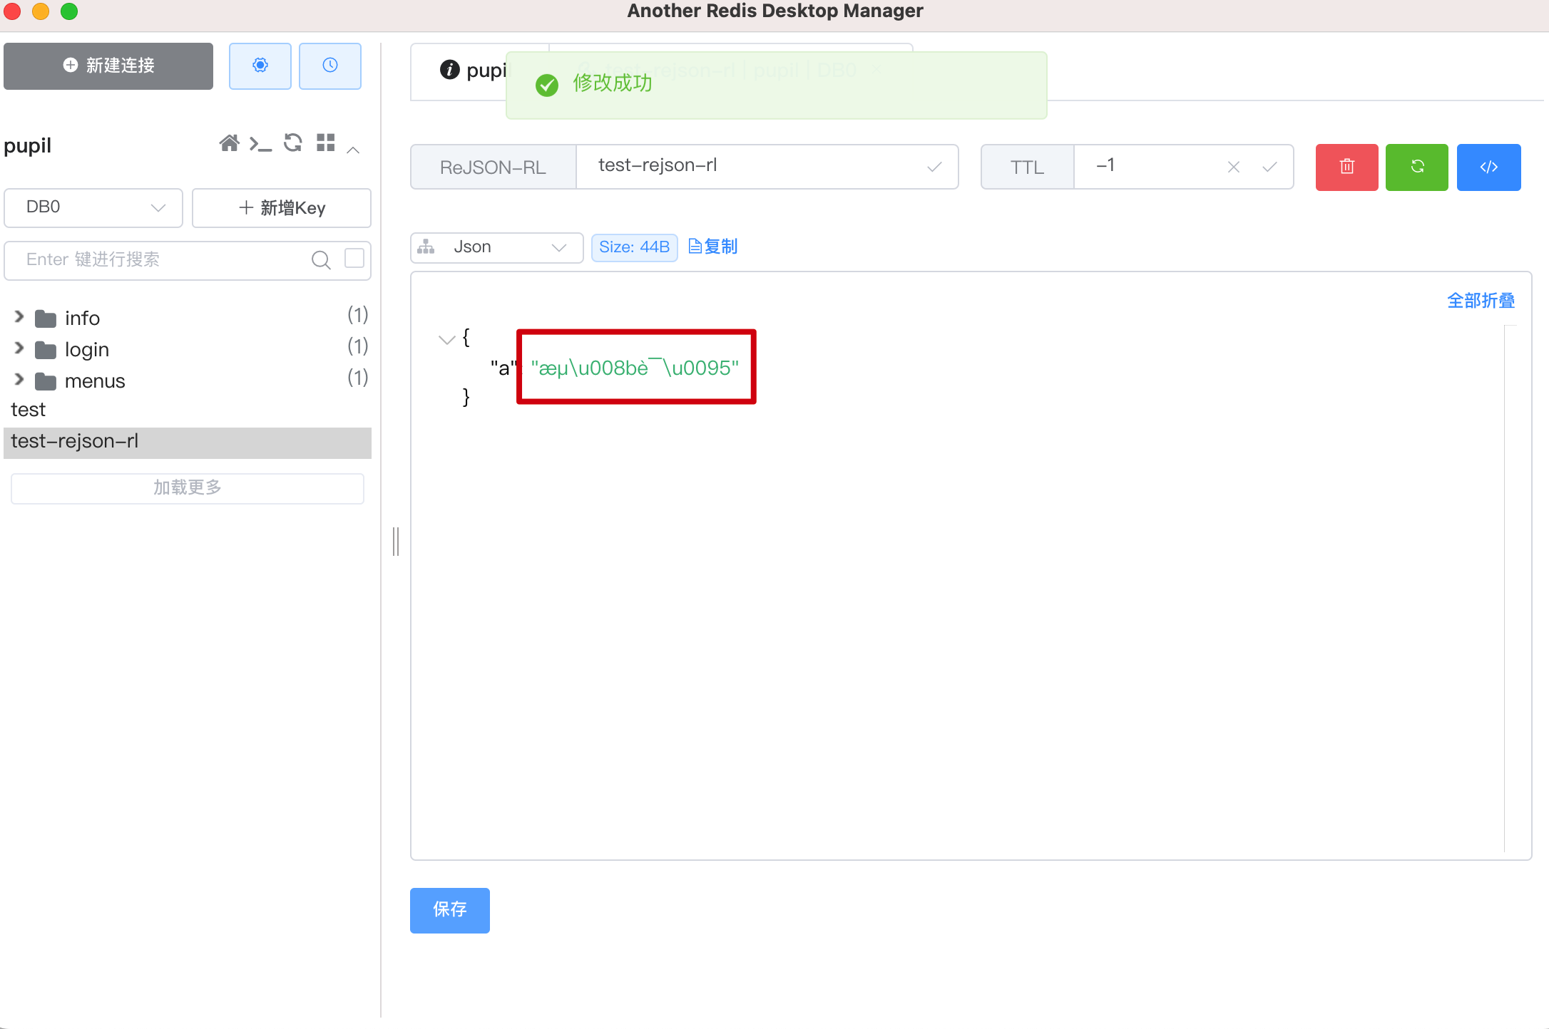Select the test-rejson-rl key in sidebar
Image resolution: width=1549 pixels, height=1029 pixels.
point(76,441)
